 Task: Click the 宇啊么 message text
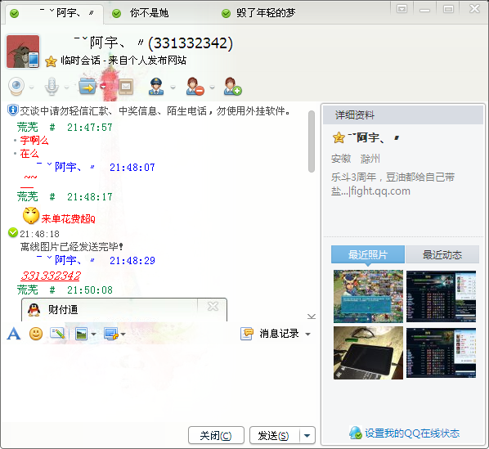[x=34, y=141]
